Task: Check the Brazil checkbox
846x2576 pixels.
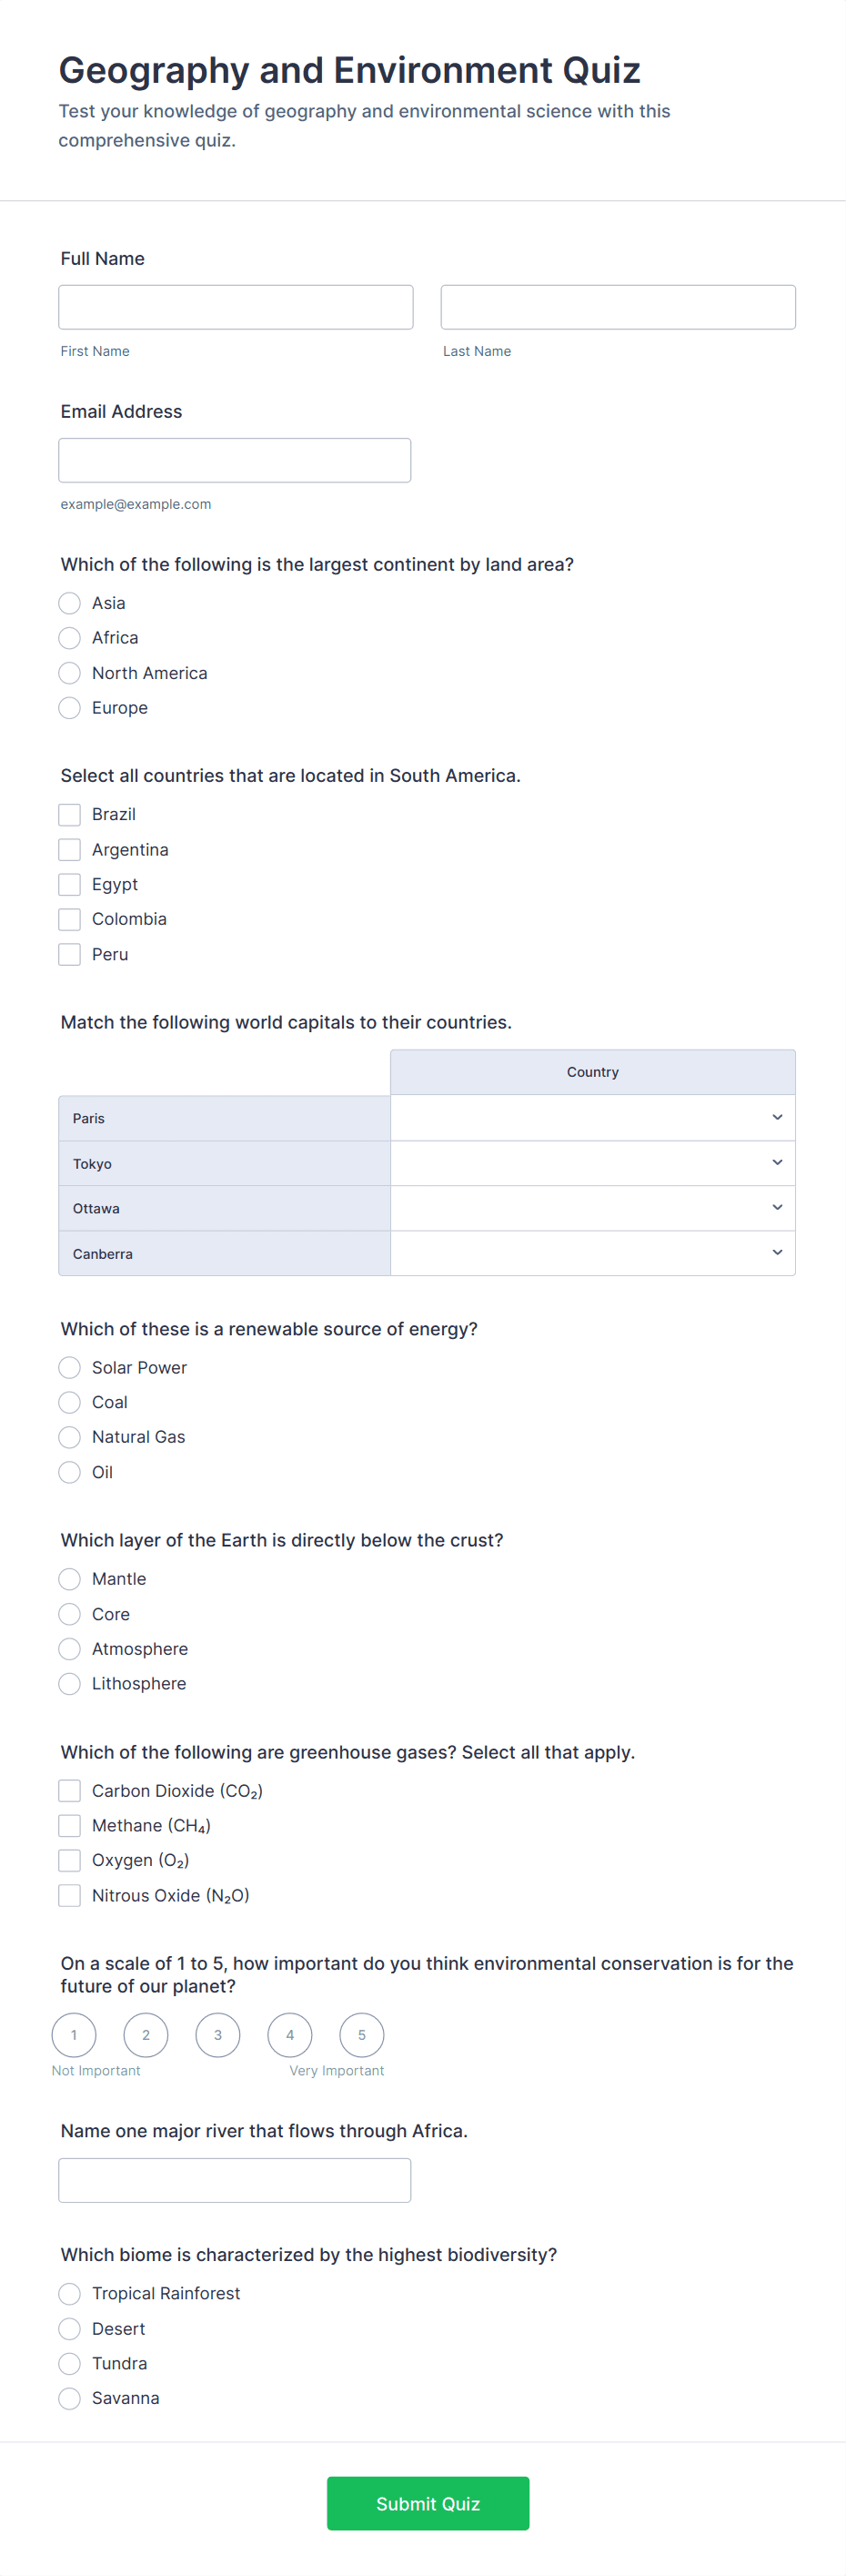Action: pos(69,814)
